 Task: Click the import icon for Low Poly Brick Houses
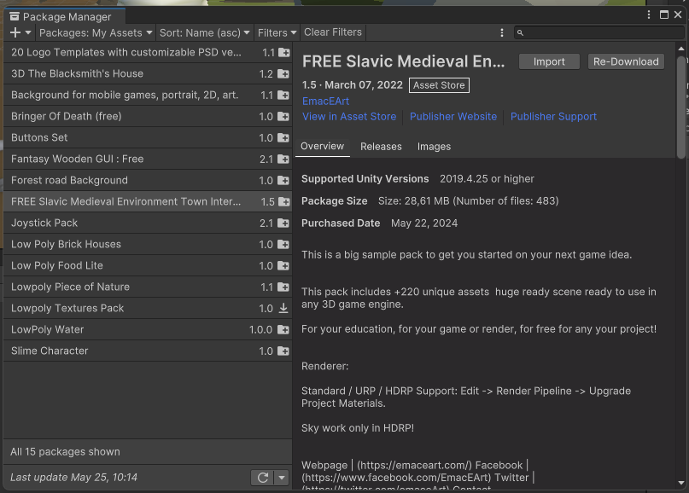tap(283, 245)
